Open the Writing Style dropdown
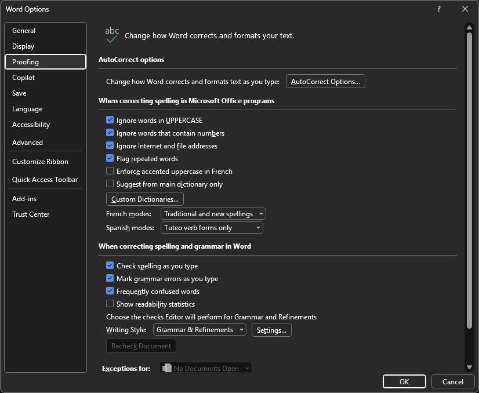The image size is (479, 393). coord(199,330)
